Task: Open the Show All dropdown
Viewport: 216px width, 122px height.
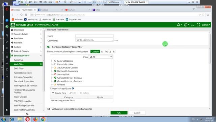Action: [101, 57]
